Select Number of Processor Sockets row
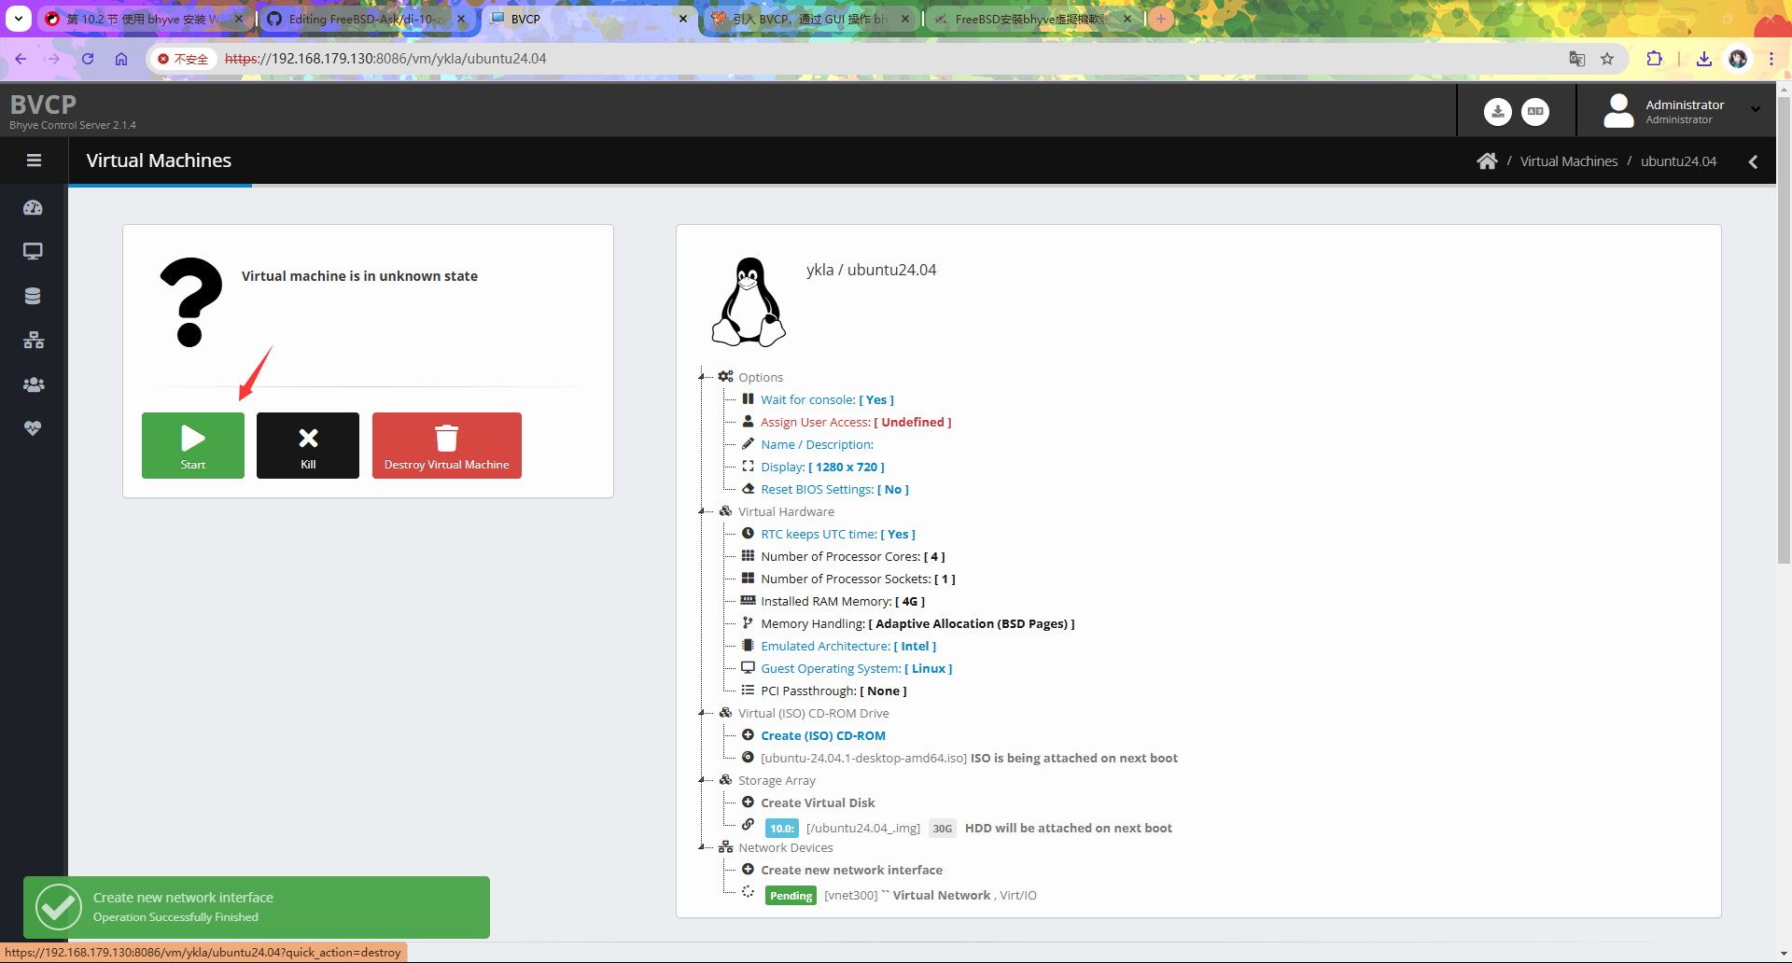The height and width of the screenshot is (963, 1792). (x=858, y=579)
